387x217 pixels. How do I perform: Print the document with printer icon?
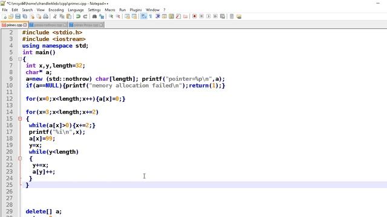pyautogui.click(x=46, y=16)
